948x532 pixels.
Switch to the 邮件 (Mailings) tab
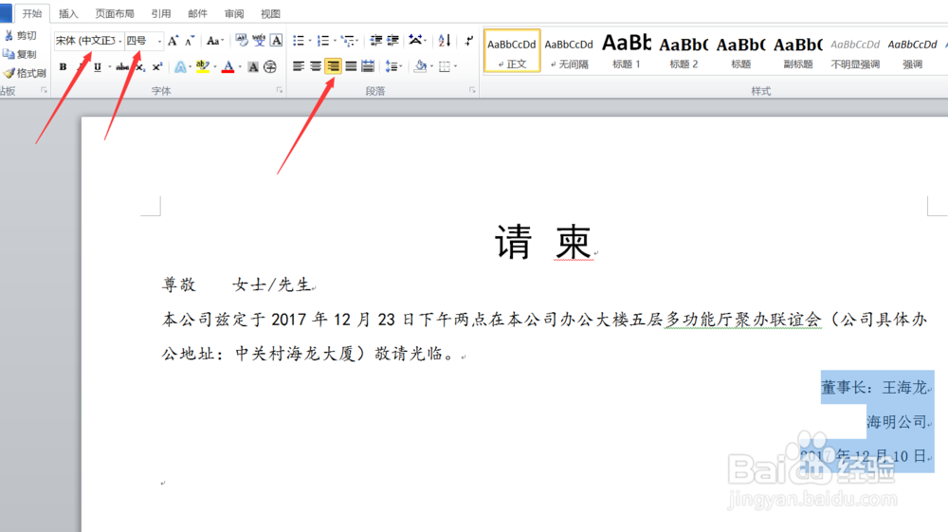pyautogui.click(x=198, y=13)
